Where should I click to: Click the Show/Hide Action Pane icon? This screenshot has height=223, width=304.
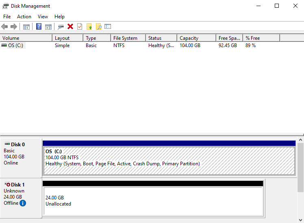[x=48, y=27]
